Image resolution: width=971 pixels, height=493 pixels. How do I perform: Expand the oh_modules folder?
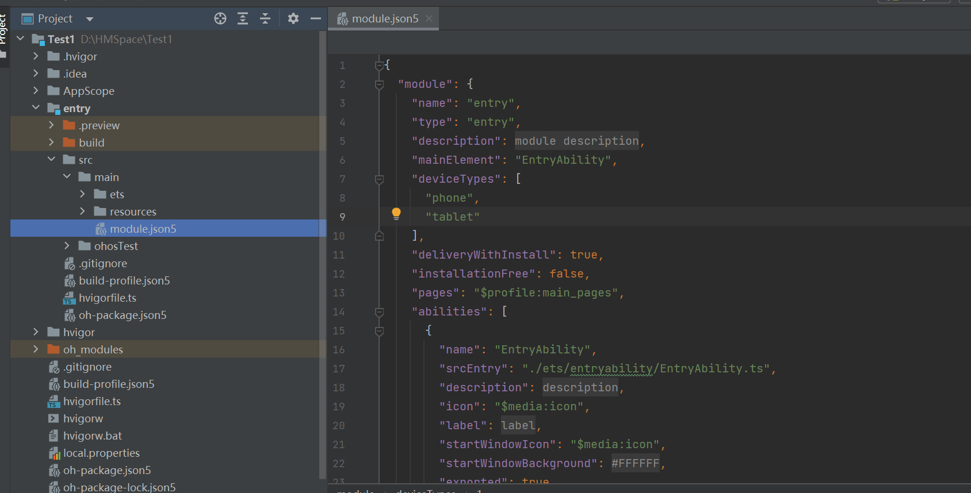[x=36, y=349]
